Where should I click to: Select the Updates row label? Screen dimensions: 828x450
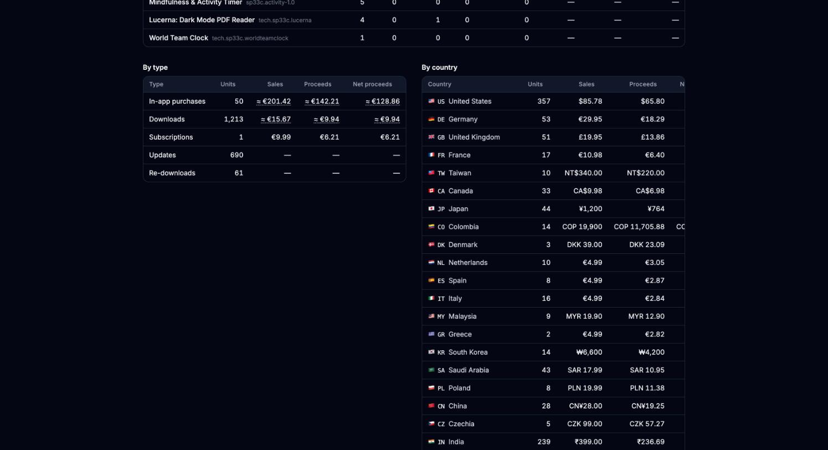(x=162, y=155)
